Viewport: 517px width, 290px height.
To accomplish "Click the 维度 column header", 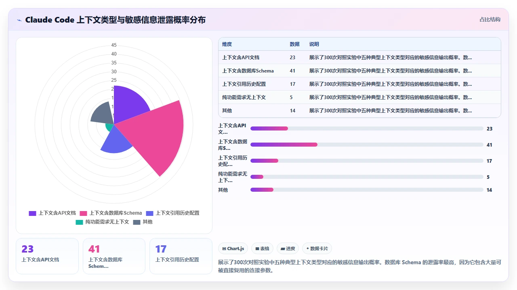I will 227,44.
